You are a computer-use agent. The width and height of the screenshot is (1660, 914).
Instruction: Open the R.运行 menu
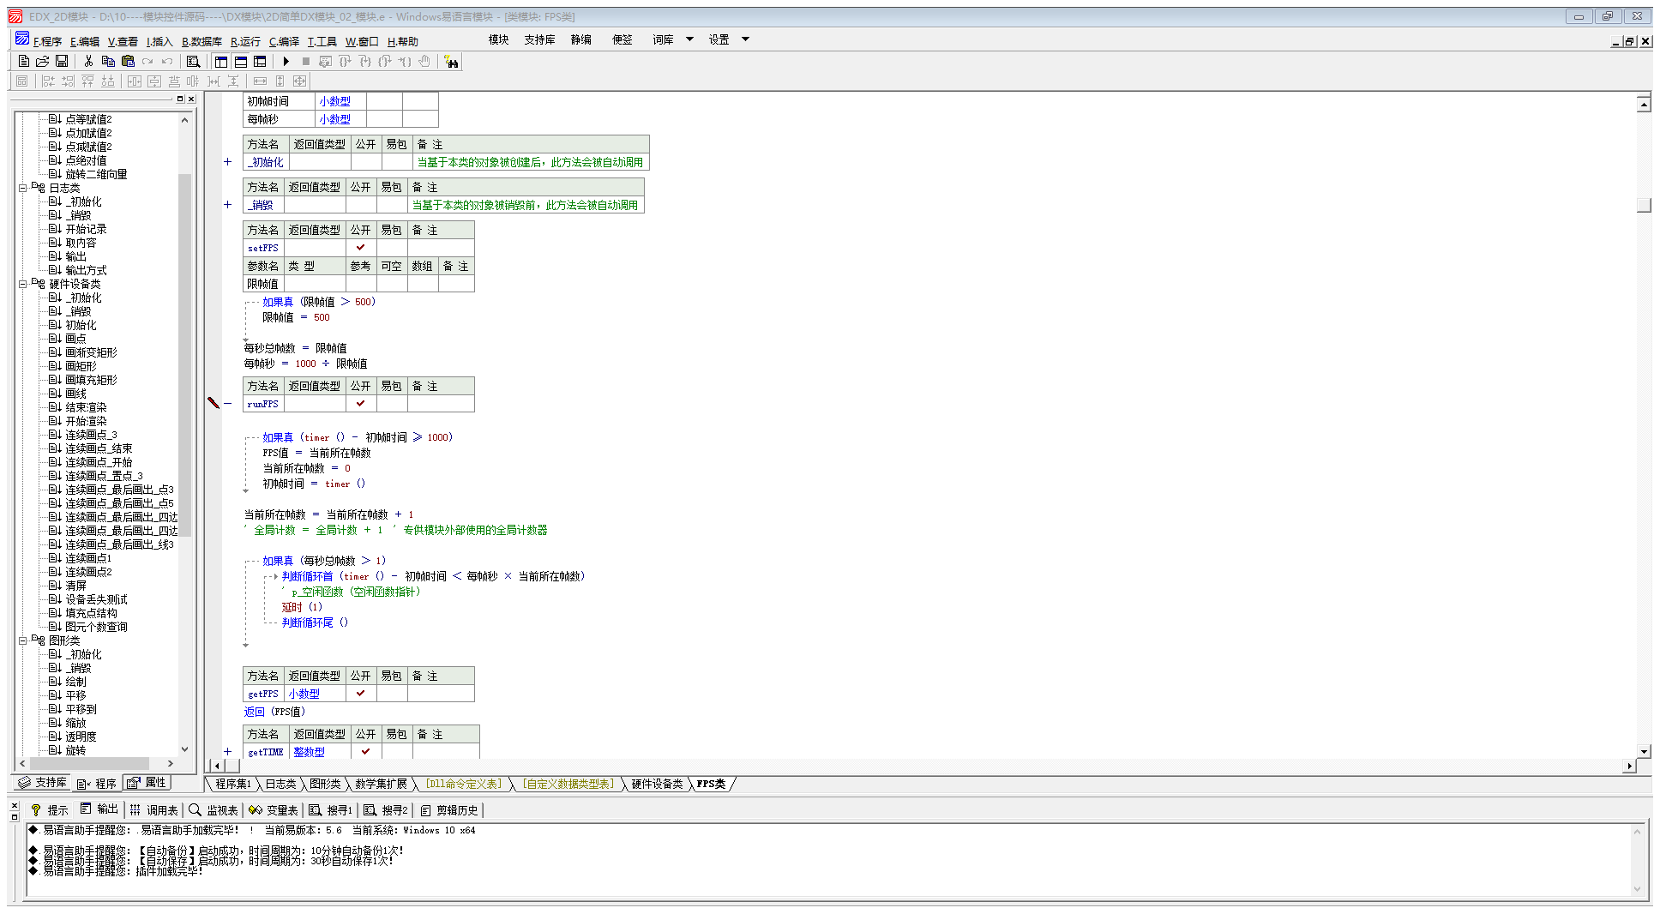(245, 41)
